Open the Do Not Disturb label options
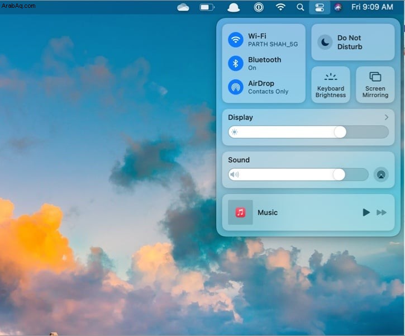Viewport: 405px width, 336px height. [350, 42]
